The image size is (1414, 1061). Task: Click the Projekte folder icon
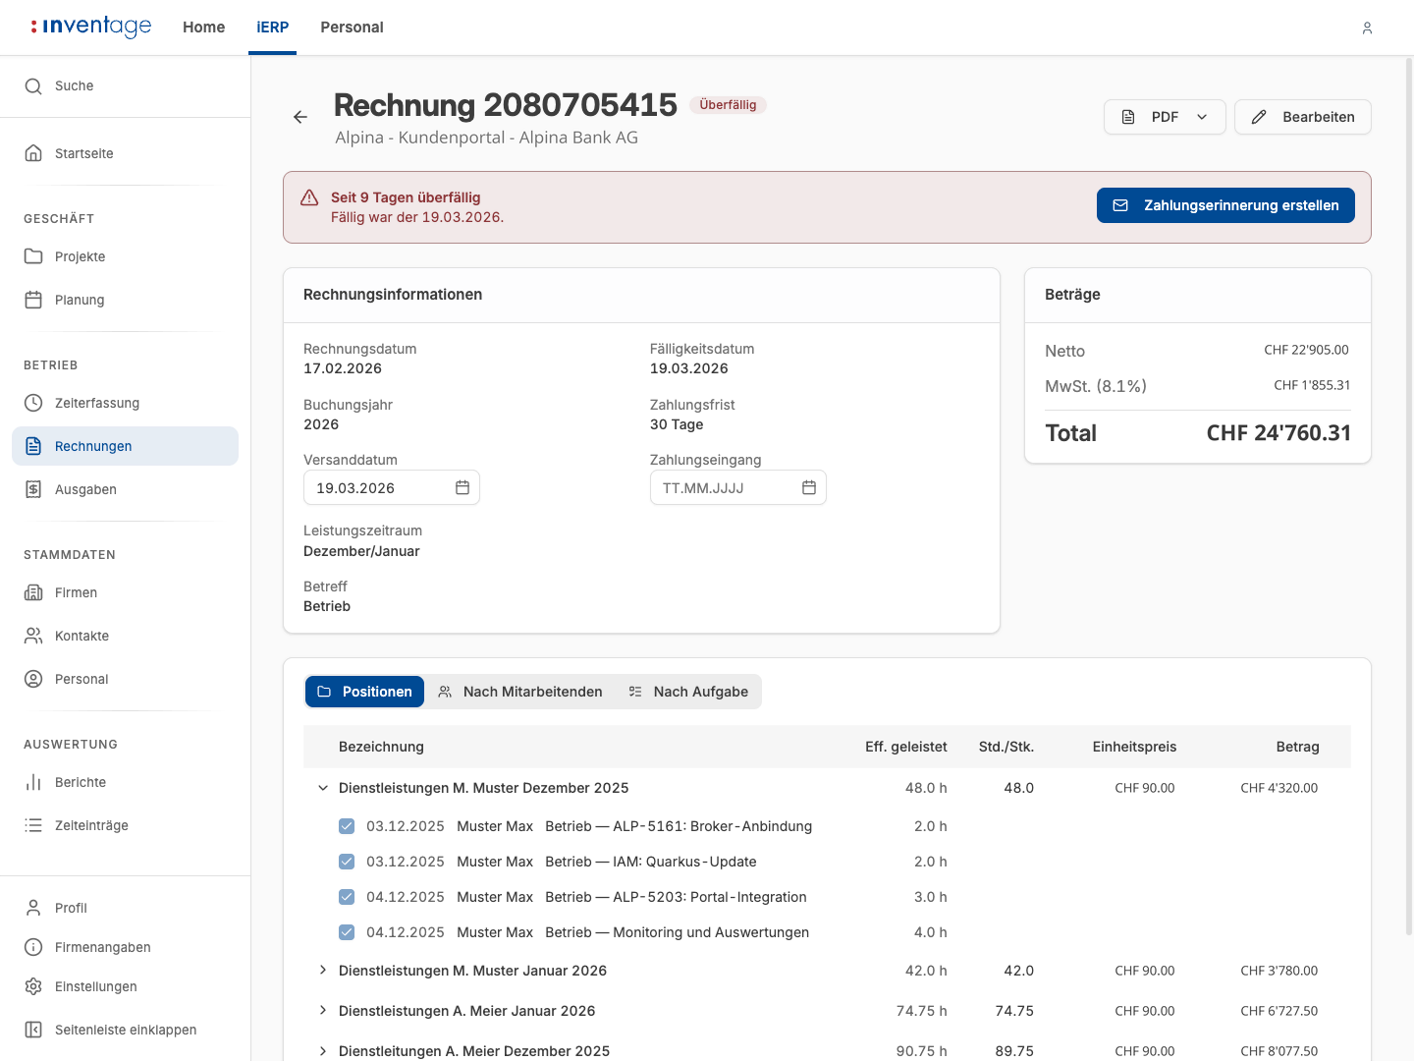pyautogui.click(x=33, y=256)
